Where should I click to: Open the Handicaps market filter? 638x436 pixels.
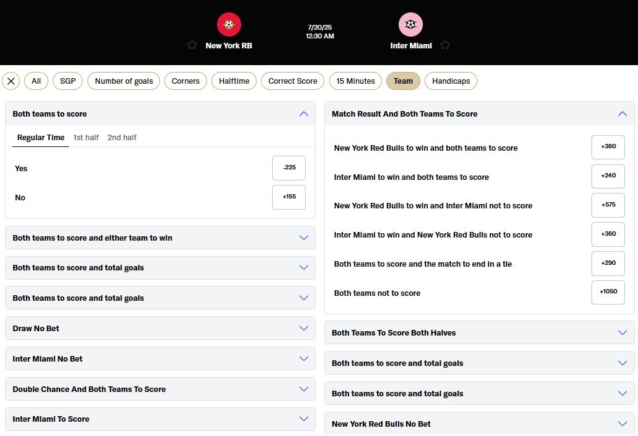[451, 81]
